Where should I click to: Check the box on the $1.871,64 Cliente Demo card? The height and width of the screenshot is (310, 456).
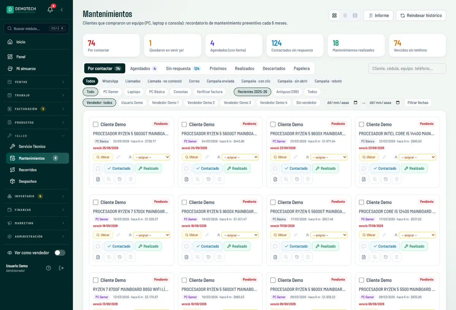273,124
